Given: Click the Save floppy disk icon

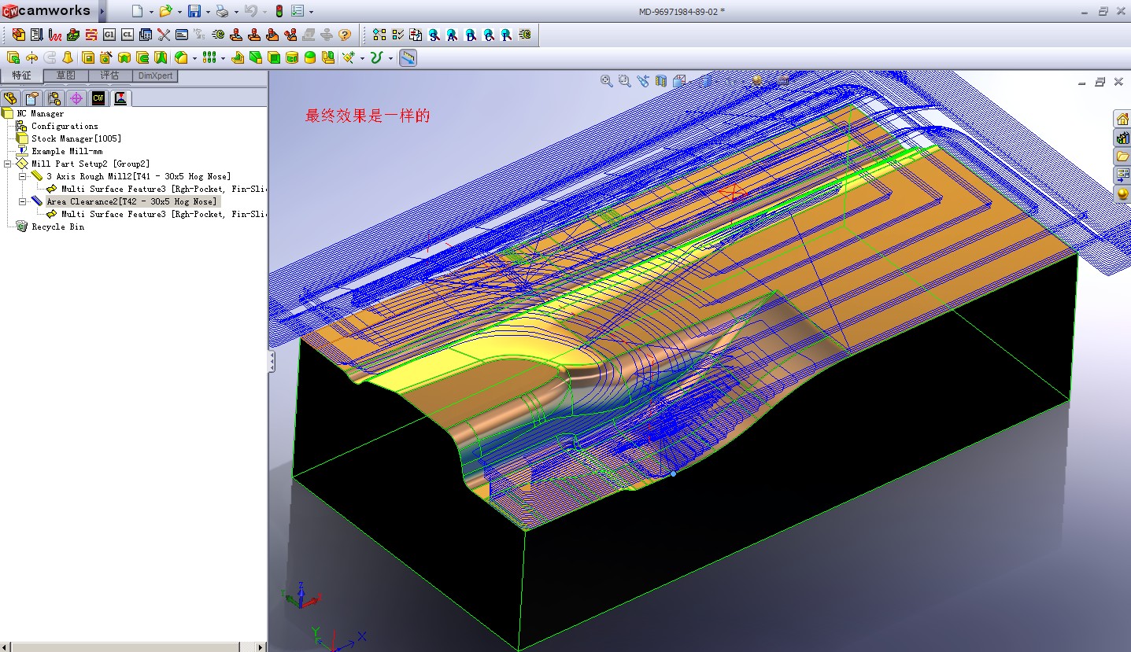Looking at the screenshot, I should pyautogui.click(x=194, y=11).
